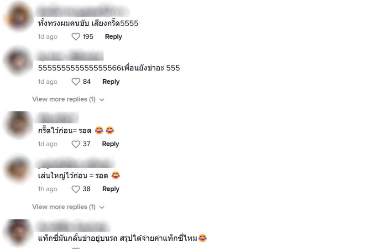Open third commenter's avatar
The width and height of the screenshot is (365, 249).
pyautogui.click(x=18, y=124)
